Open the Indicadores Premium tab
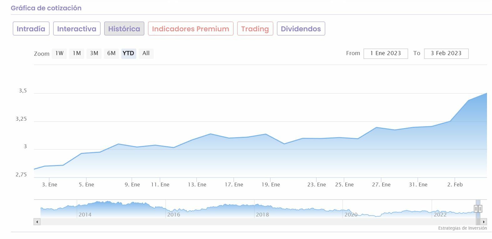Viewport: 492px width, 239px height. point(191,29)
